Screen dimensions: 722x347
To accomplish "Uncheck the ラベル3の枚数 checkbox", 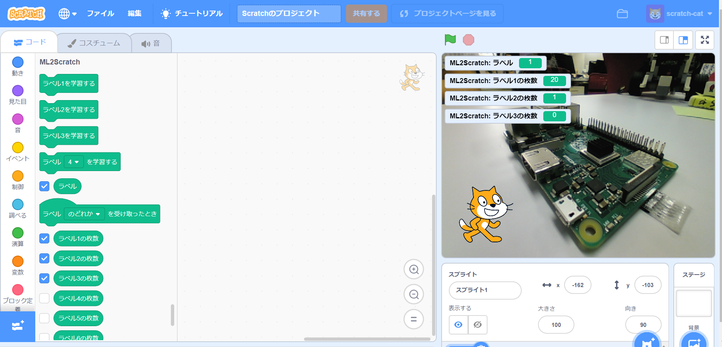I will [44, 278].
